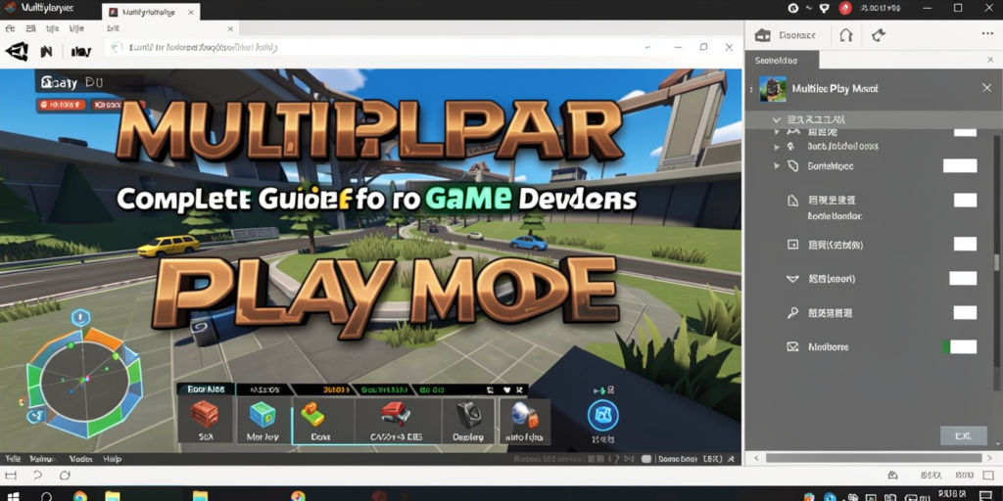1003x501 pixels.
Task: Open the first File Explorer folder on taskbar
Action: 113,496
